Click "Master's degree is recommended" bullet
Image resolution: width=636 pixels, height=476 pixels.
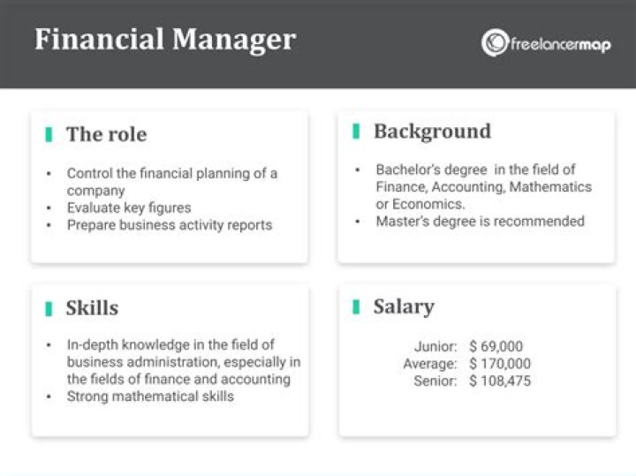480,221
